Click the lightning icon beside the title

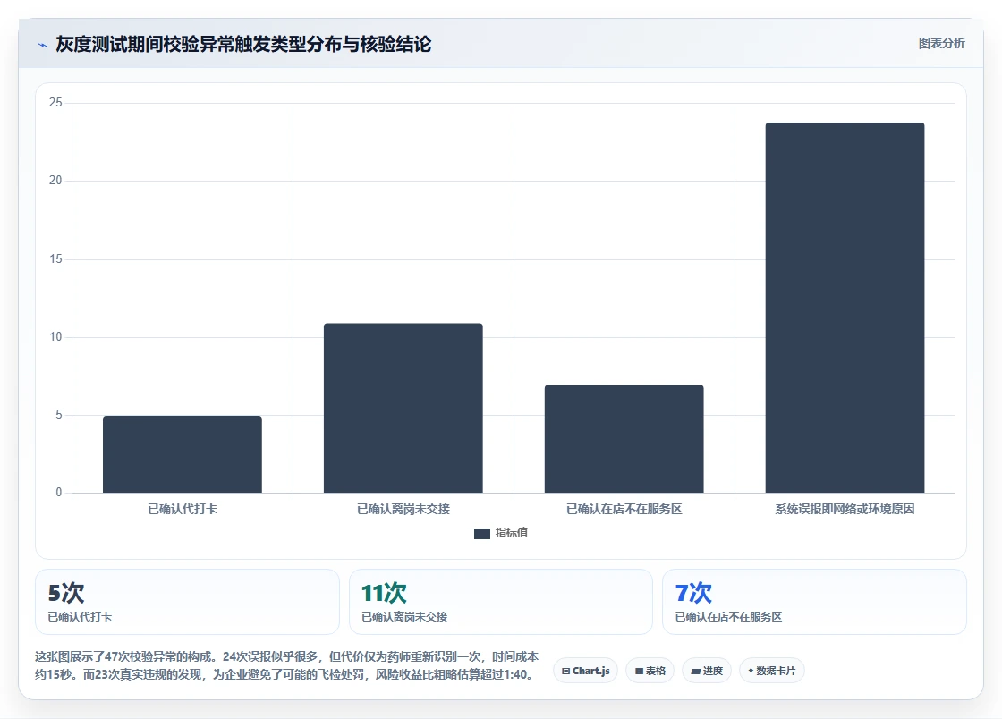[43, 45]
